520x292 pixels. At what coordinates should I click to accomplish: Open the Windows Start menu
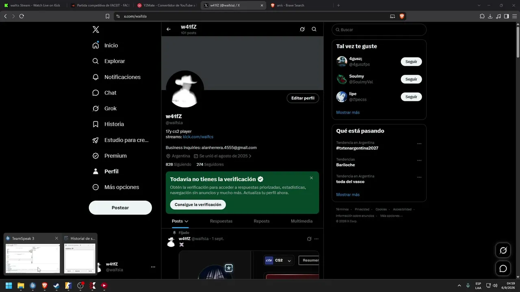(x=9, y=286)
